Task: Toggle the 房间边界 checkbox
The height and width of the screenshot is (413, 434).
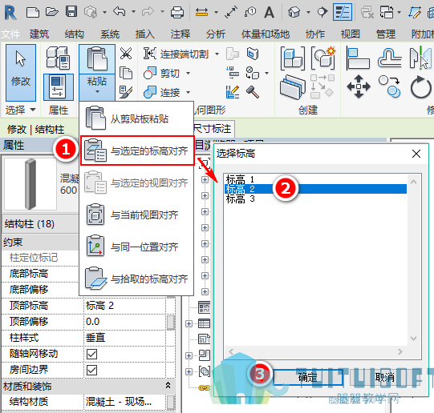Action: [x=91, y=370]
